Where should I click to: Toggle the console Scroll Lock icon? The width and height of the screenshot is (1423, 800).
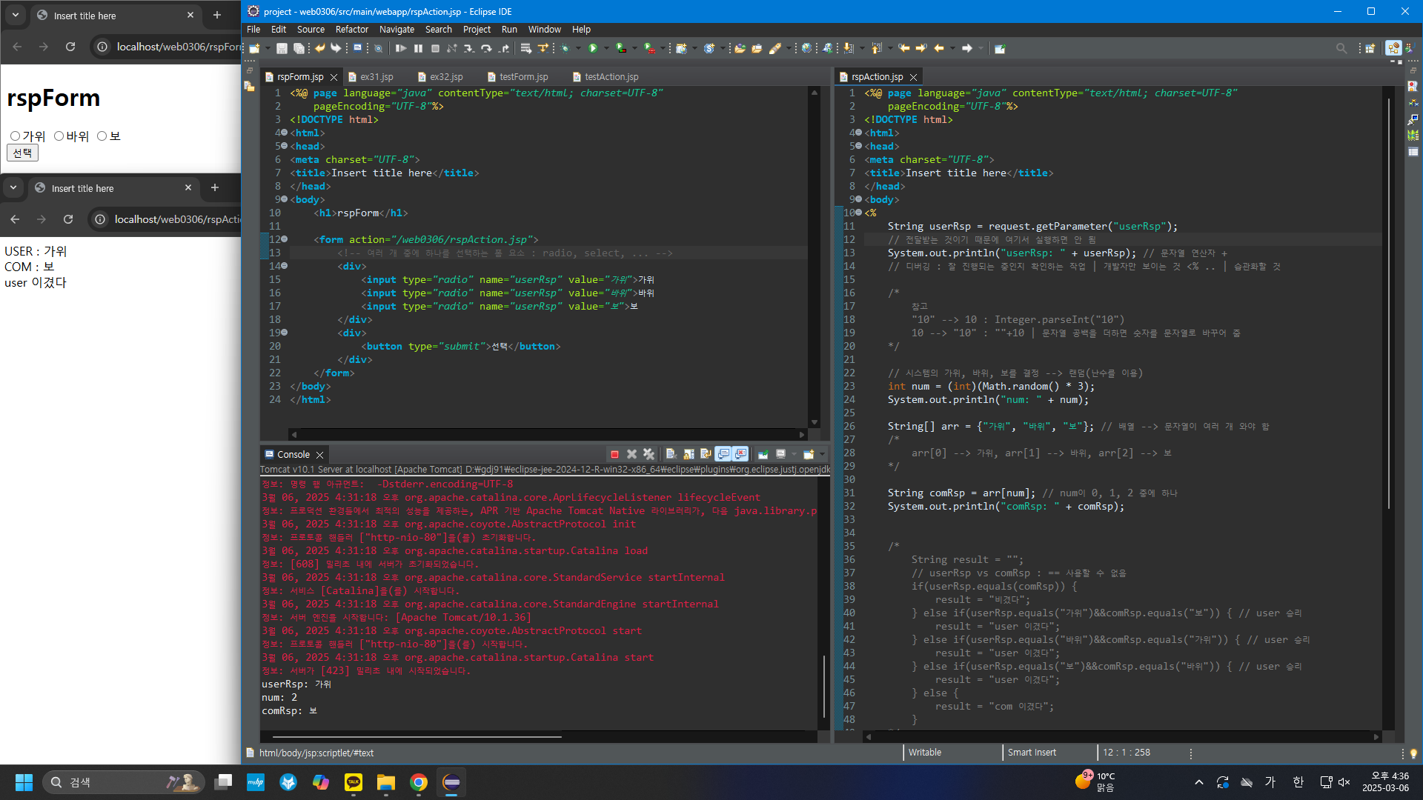(x=689, y=454)
